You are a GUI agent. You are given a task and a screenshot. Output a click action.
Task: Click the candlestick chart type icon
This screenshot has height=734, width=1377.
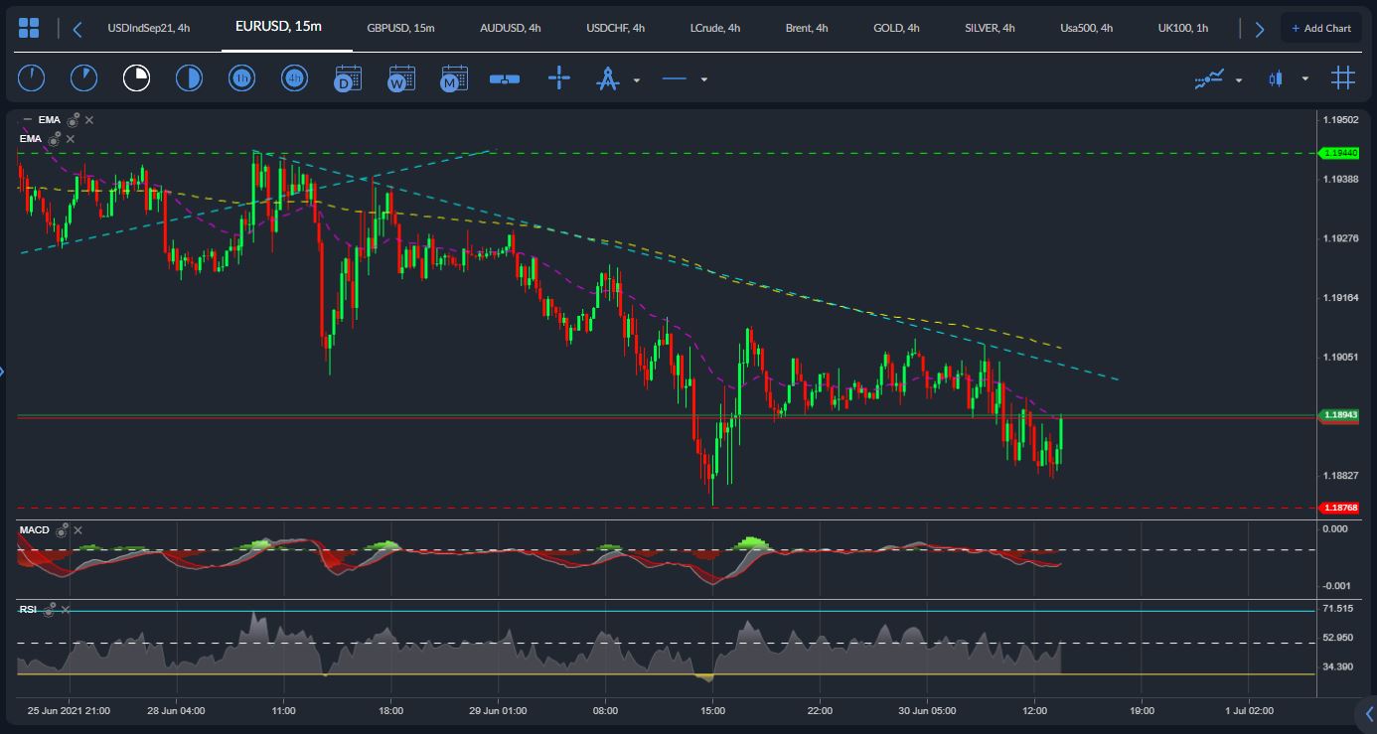pos(1276,78)
